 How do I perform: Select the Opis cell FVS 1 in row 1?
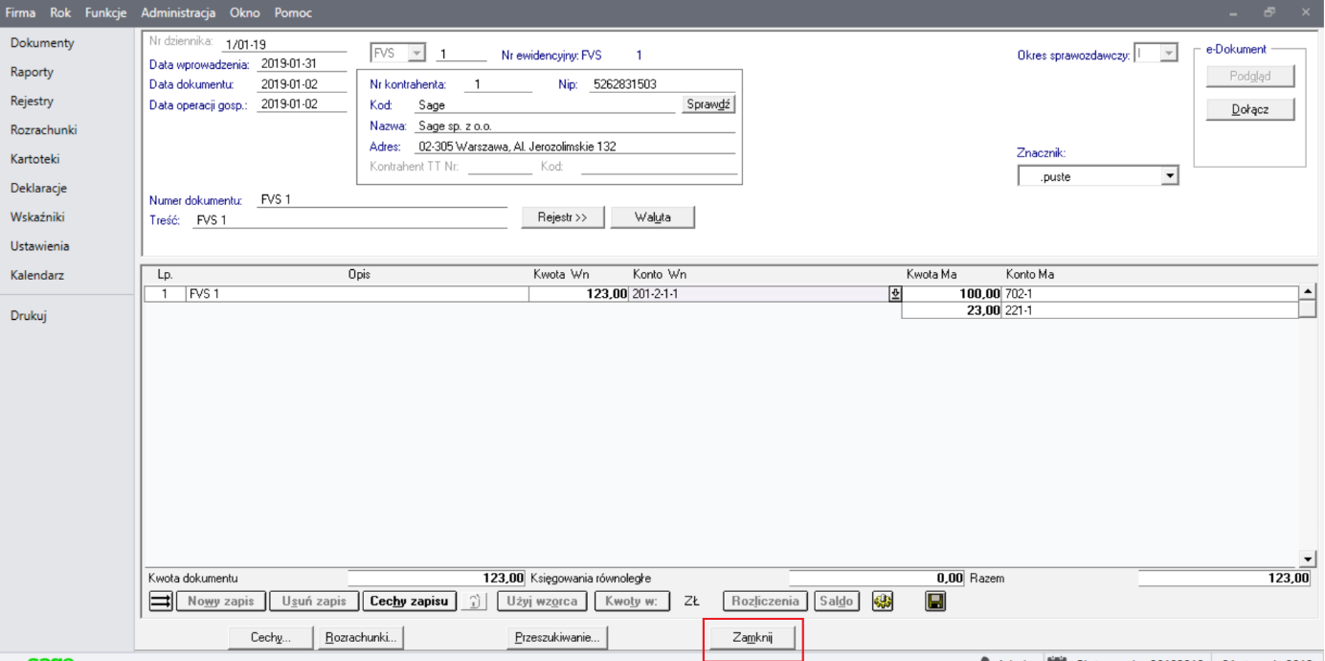(x=357, y=294)
